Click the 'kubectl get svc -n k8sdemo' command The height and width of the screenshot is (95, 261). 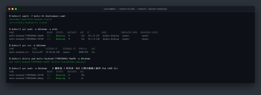28,45
